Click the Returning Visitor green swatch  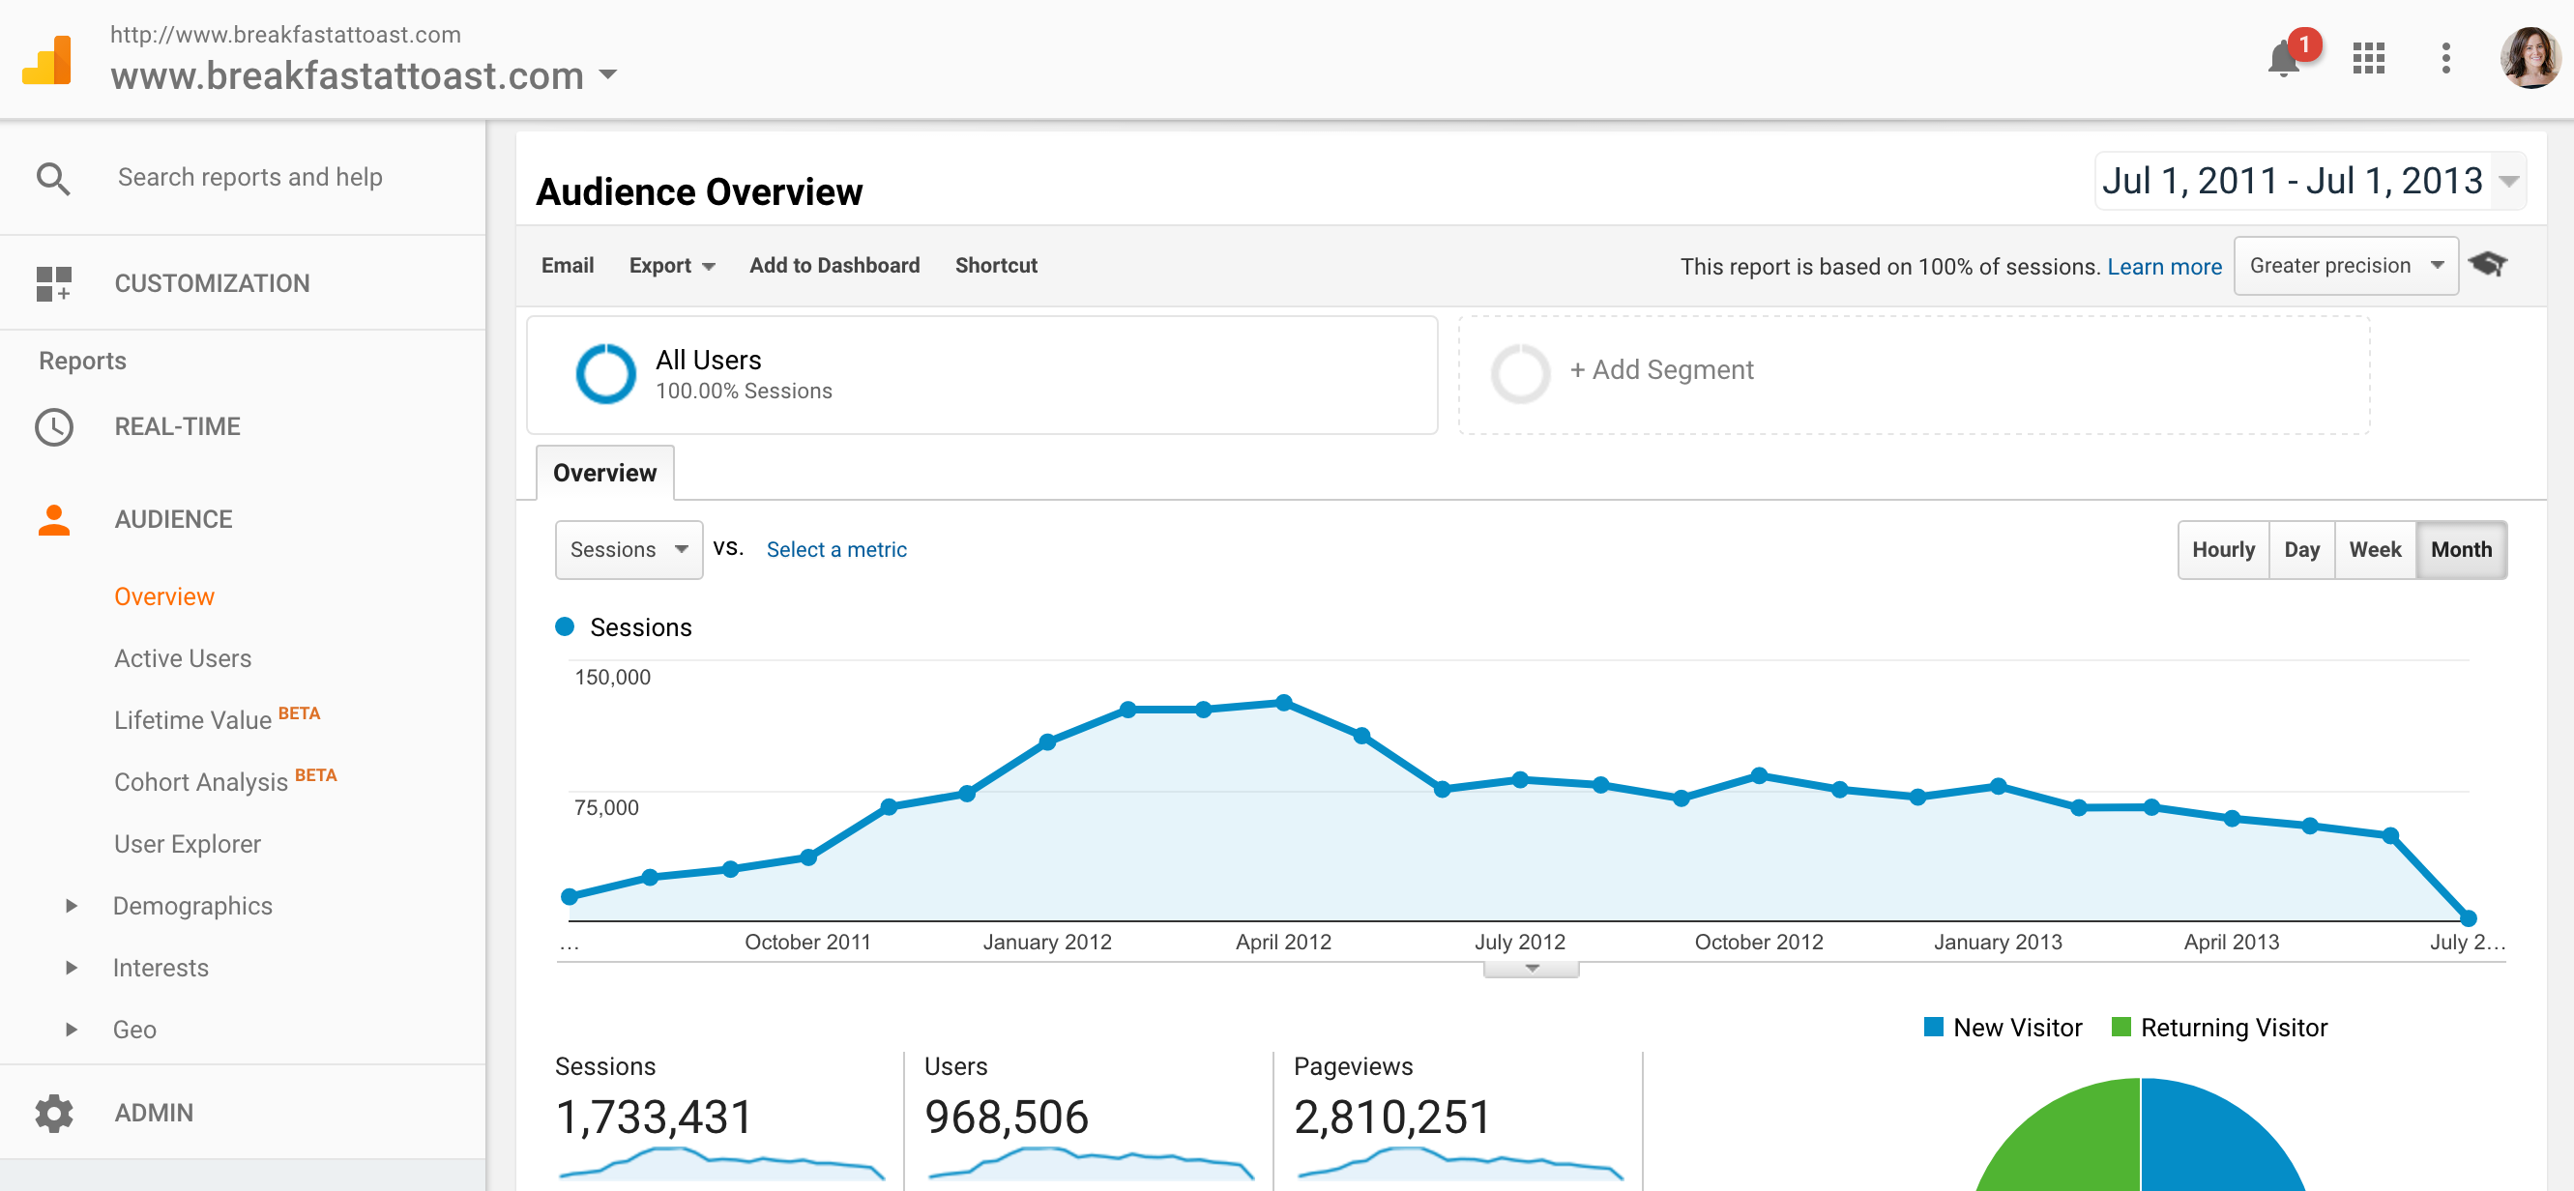(2121, 1027)
